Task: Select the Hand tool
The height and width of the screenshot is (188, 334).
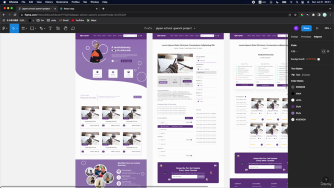Action: [66, 28]
